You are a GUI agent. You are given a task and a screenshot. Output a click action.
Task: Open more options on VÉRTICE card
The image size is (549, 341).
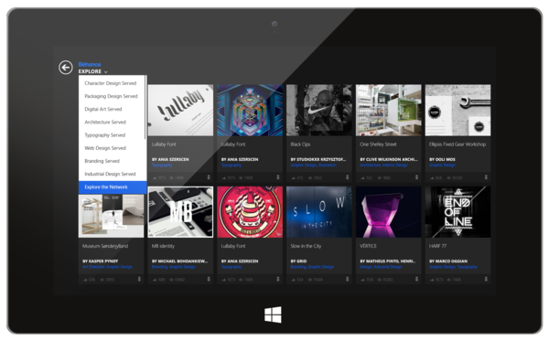pyautogui.click(x=416, y=279)
